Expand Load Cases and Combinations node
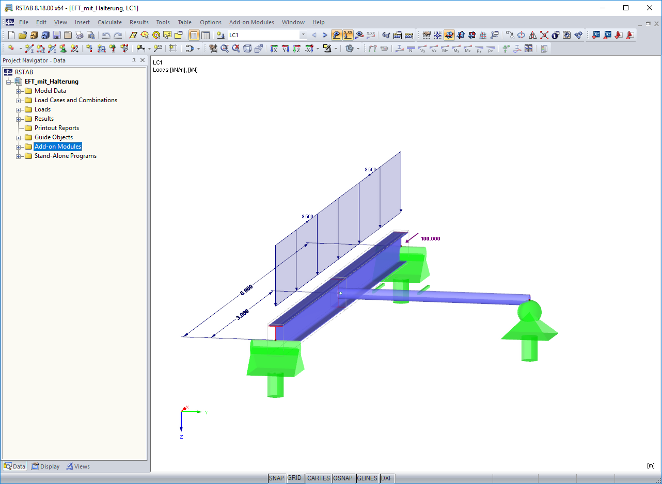The width and height of the screenshot is (662, 484). coord(19,100)
